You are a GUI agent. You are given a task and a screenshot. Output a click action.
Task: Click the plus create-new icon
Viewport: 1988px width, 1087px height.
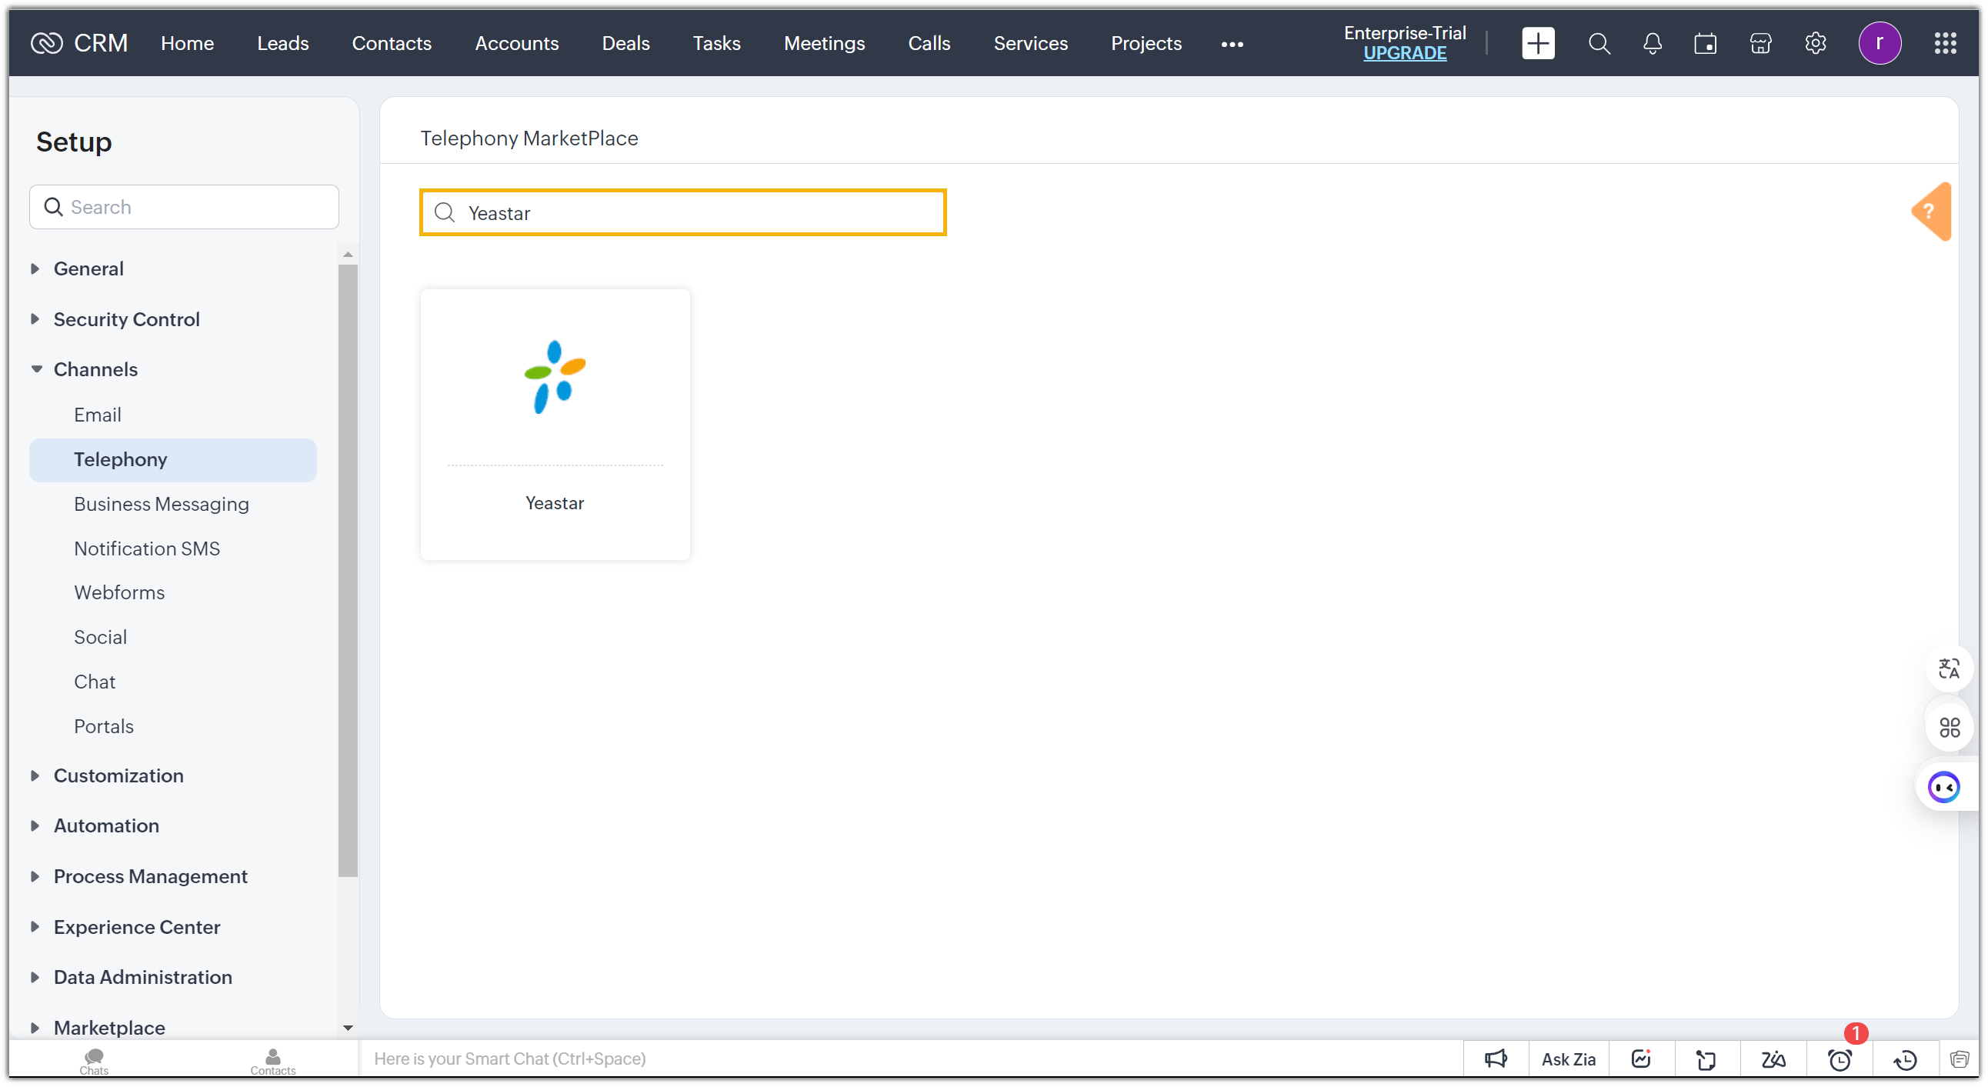point(1536,43)
